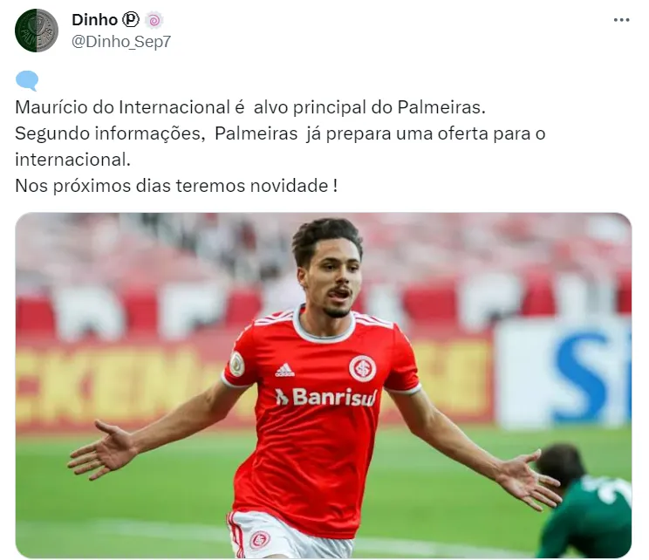Open the Dinho display name profile link
Viewport: 649px width, 560px height.
[x=95, y=19]
